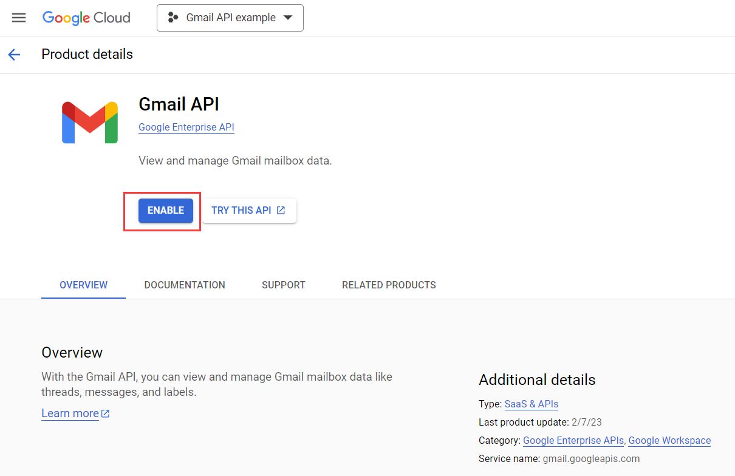Click the service name gmail.googleapis.com
735x476 pixels.
click(x=591, y=458)
